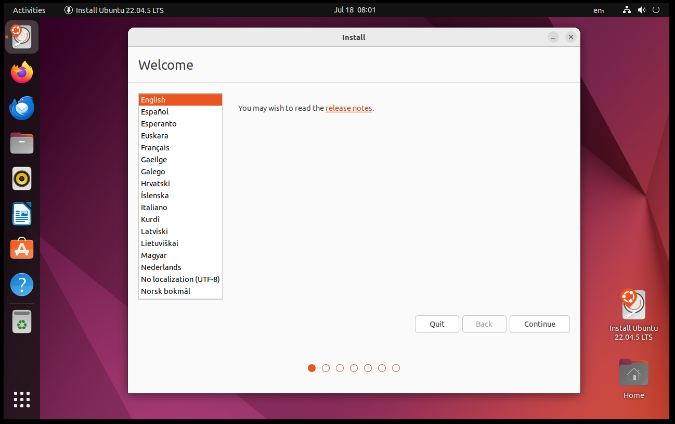This screenshot has width=675, height=424.
Task: Launch LibreOffice Writer
Action: point(21,214)
